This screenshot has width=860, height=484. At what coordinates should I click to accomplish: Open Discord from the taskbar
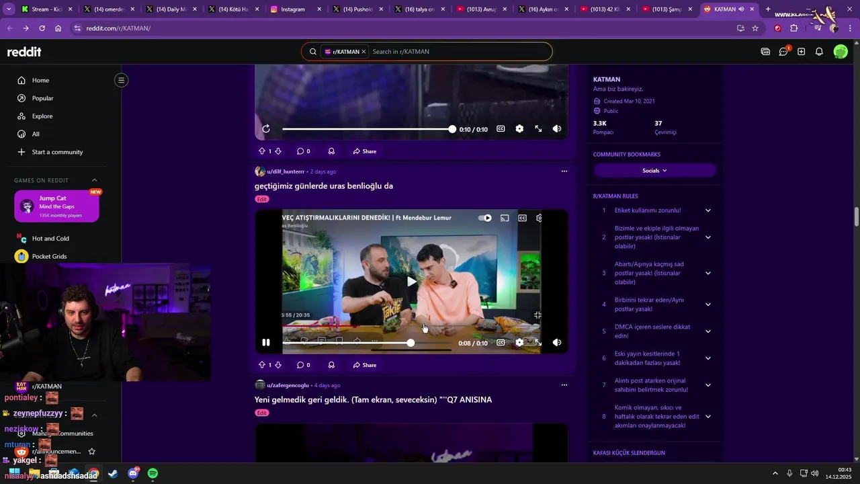point(133,474)
